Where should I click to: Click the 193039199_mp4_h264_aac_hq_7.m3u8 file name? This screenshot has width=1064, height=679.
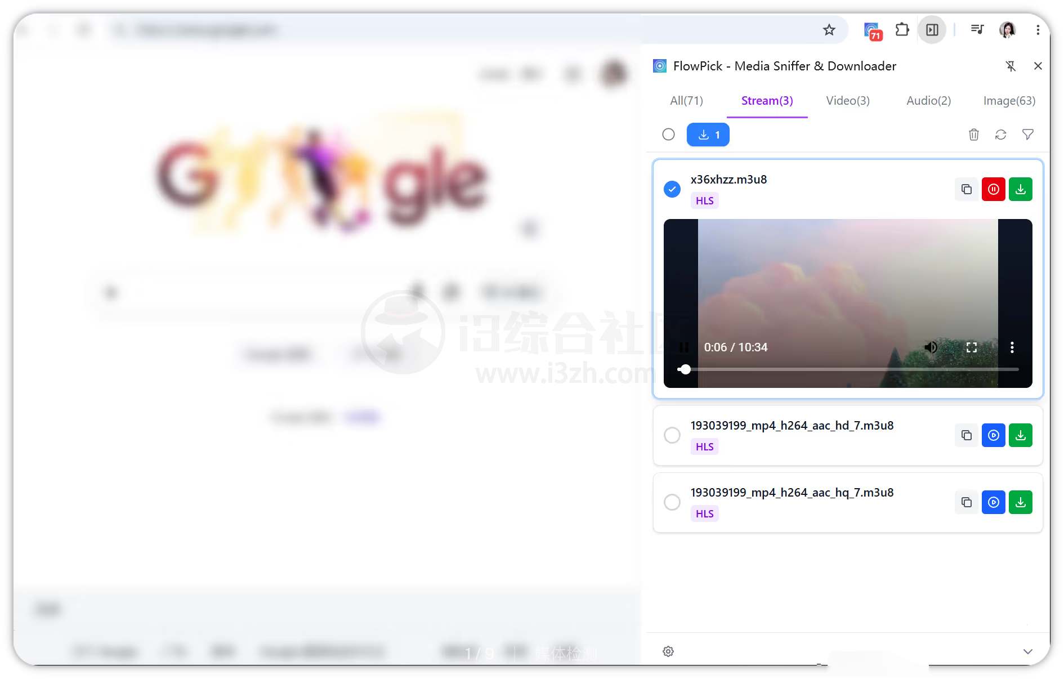pos(792,493)
